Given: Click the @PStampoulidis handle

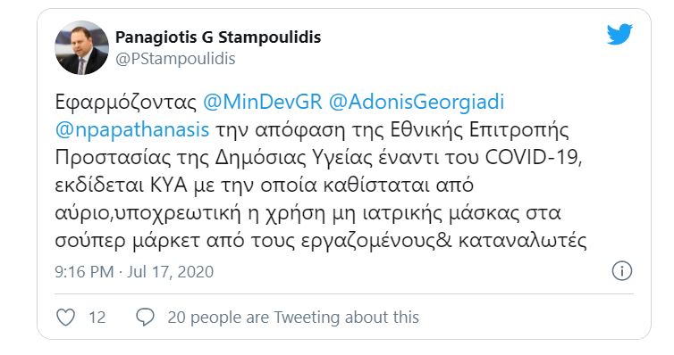Looking at the screenshot, I should coord(175,59).
